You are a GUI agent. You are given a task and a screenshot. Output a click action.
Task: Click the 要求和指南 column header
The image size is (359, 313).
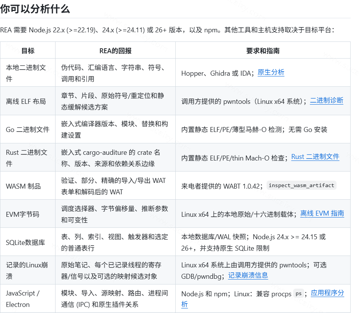pos(263,51)
